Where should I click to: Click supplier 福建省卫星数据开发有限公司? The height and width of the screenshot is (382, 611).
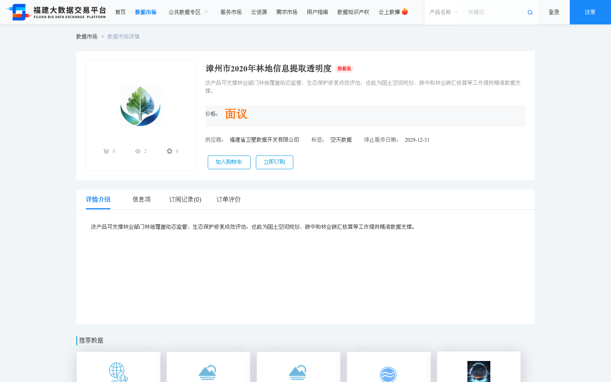coord(264,140)
